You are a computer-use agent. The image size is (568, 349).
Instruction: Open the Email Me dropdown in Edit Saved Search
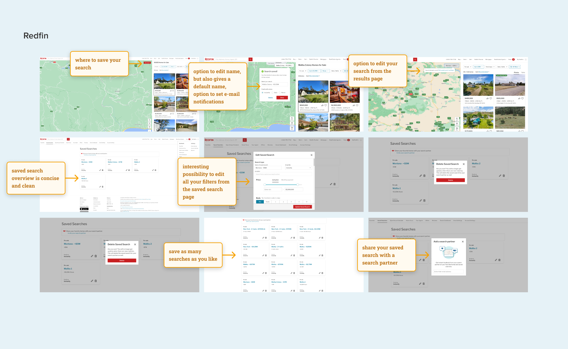tap(299, 168)
